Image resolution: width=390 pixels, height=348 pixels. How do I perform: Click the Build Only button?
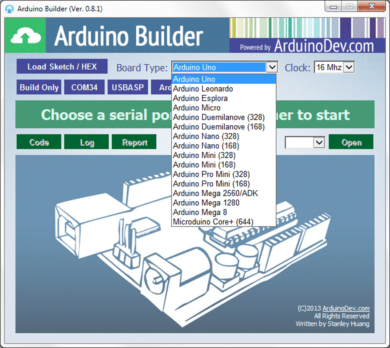39,87
